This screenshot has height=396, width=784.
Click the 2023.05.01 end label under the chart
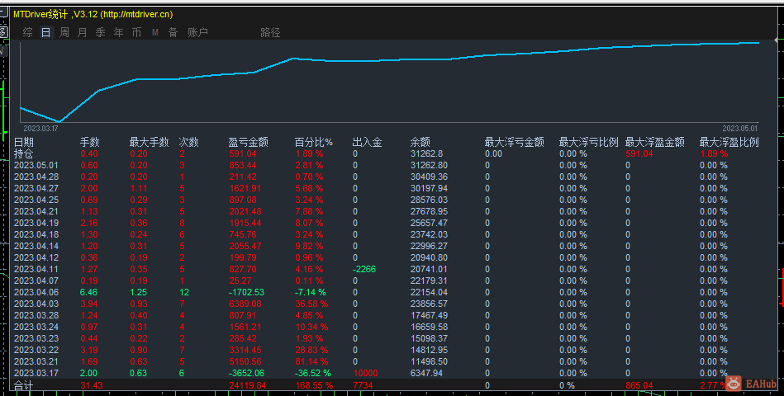[x=739, y=129]
